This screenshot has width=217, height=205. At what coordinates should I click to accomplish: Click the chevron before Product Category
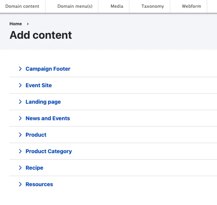[20, 151]
